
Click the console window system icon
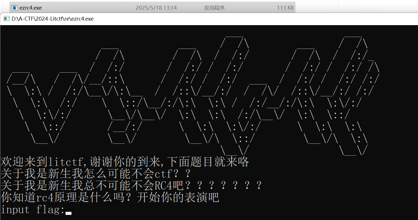[6, 19]
